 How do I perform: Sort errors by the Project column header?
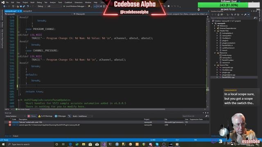click(x=147, y=119)
